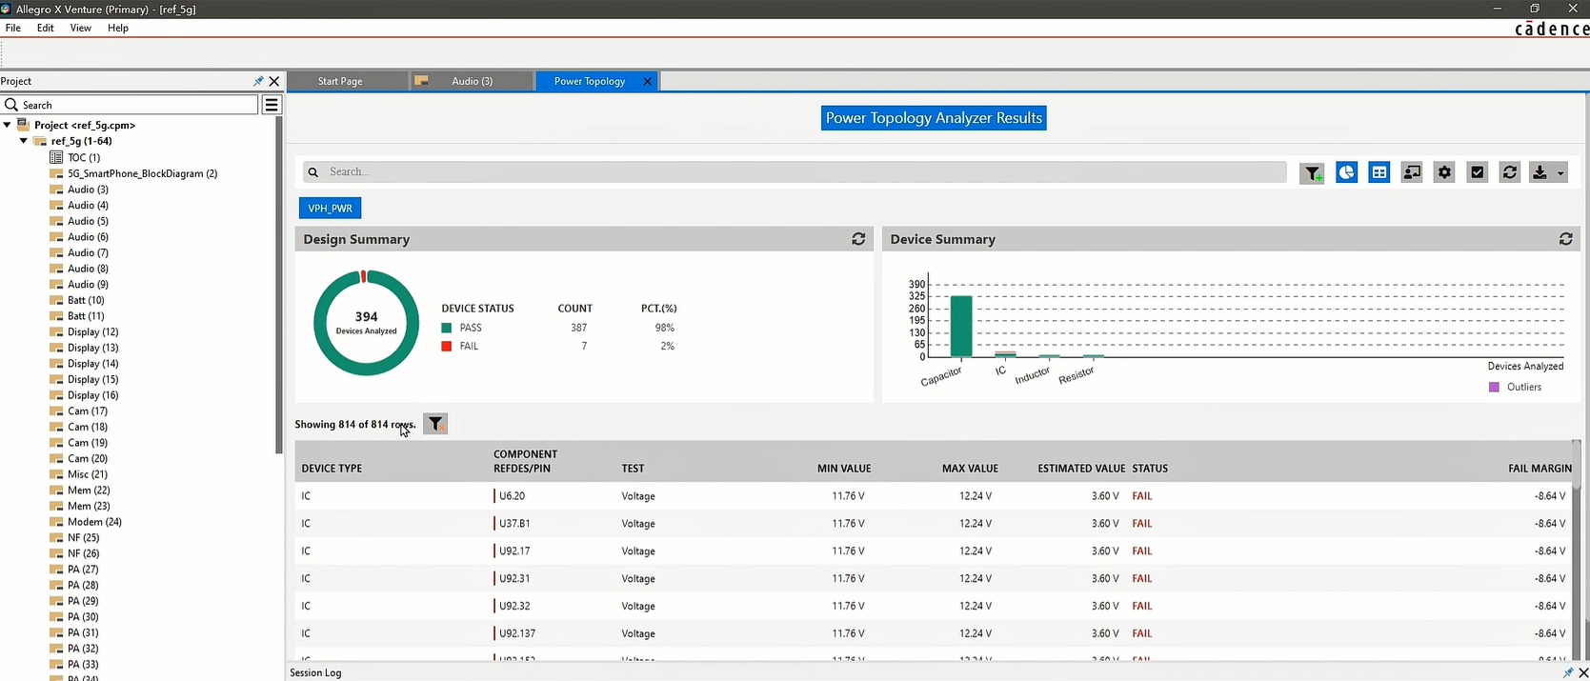
Task: Select Mem (22) page
Action: pyautogui.click(x=89, y=490)
